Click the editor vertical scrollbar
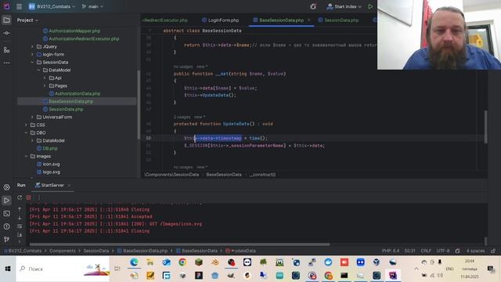Image resolution: width=501 pixels, height=282 pixels. (485, 127)
